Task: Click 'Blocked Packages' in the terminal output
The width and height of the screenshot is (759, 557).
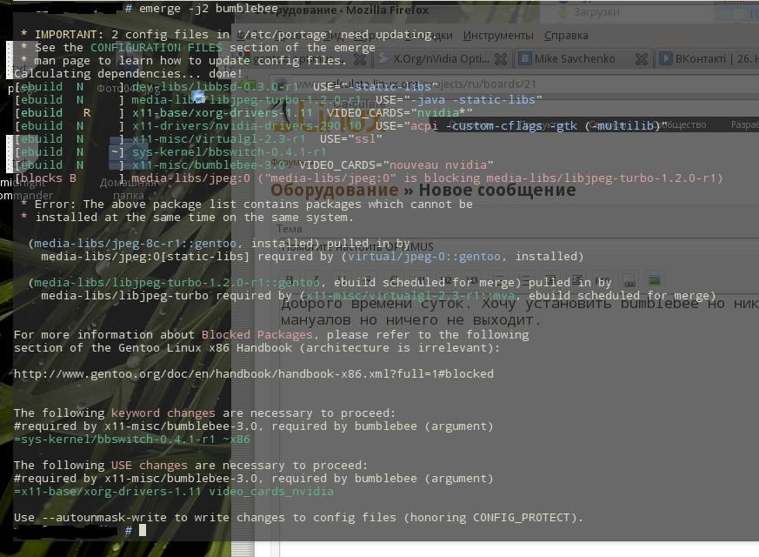Action: pos(257,335)
